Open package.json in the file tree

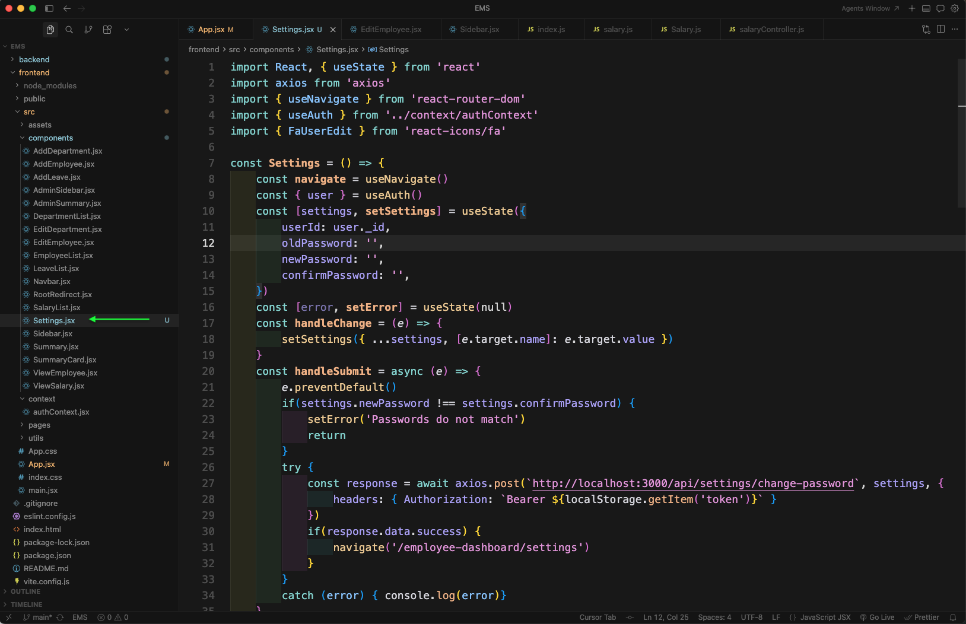89,555
